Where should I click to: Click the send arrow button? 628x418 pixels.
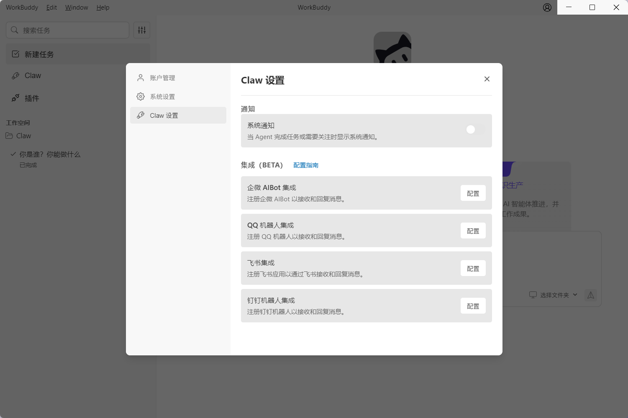(591, 295)
